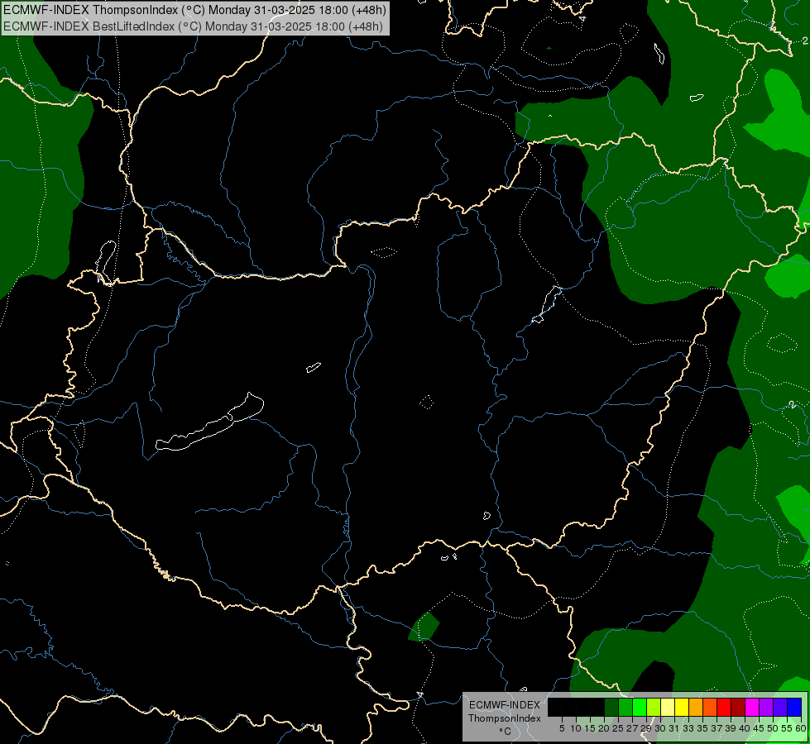This screenshot has width=810, height=744.
Task: Click the bright green 27–29 legend swatch
Action: (640, 707)
